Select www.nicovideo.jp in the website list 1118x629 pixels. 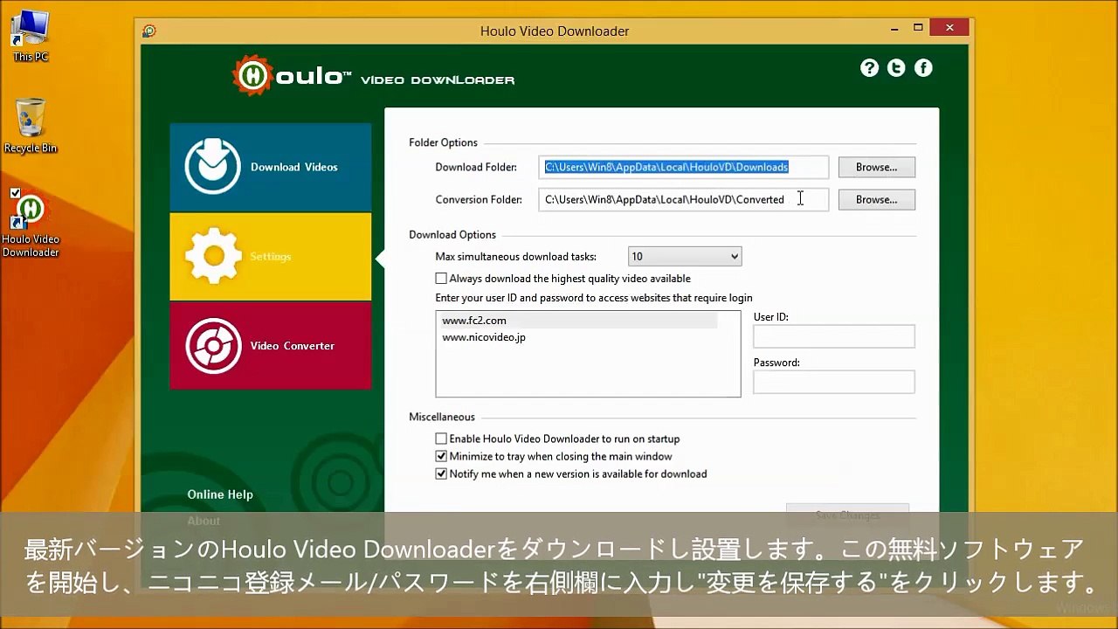tap(484, 337)
